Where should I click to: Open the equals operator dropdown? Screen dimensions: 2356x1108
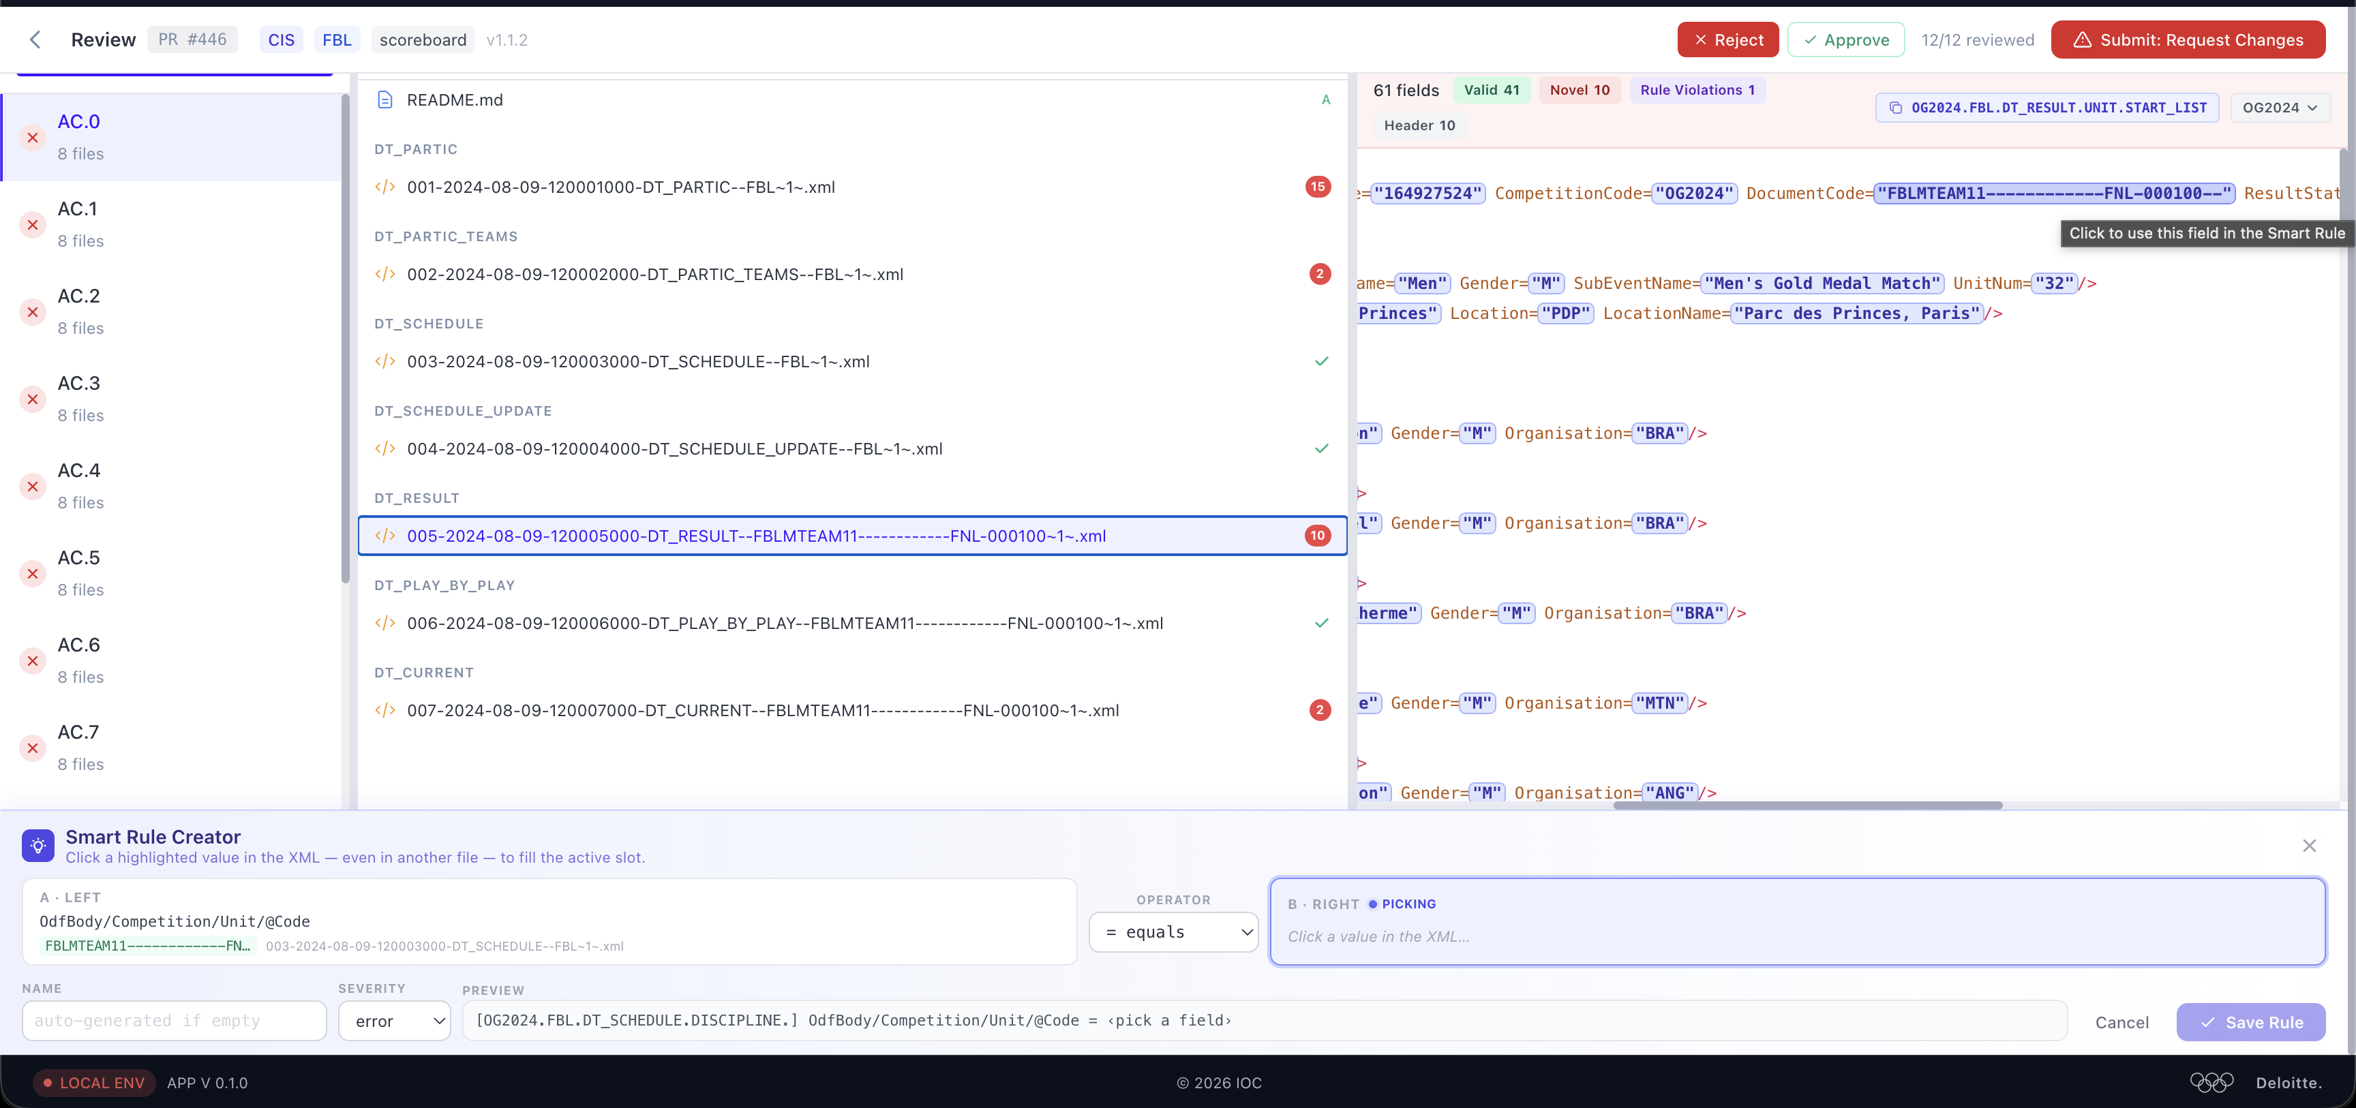pos(1173,932)
